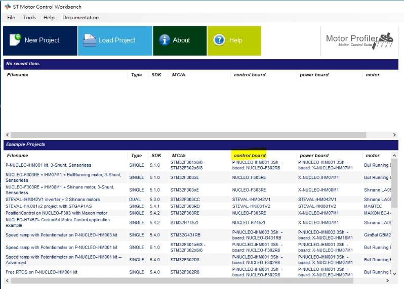Select NUCLEO-F303RE + IHM07M1 BullRunning example
The height and width of the screenshot is (289, 404).
[x=63, y=177]
